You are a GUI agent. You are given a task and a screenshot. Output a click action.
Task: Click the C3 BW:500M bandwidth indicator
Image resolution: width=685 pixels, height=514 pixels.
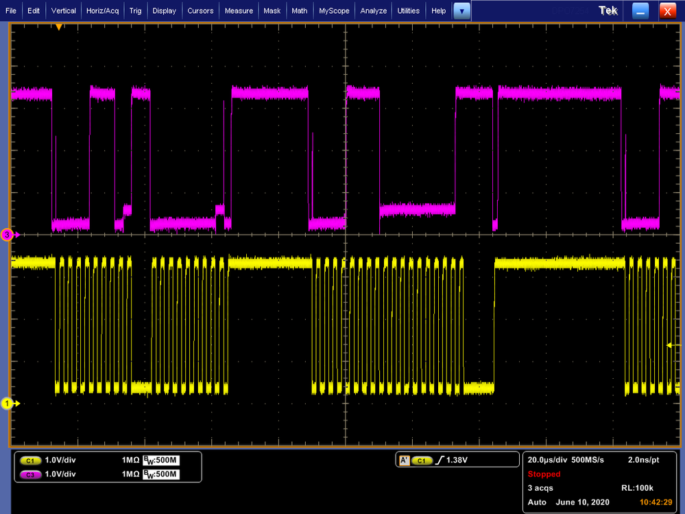(x=160, y=474)
